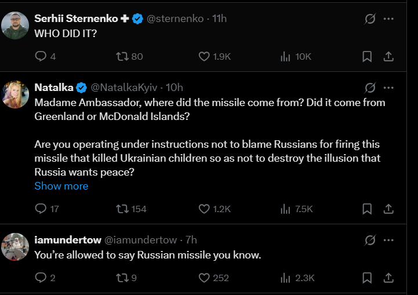
Task: View analytics for Natalka's 7.5K views
Action: coord(285,209)
